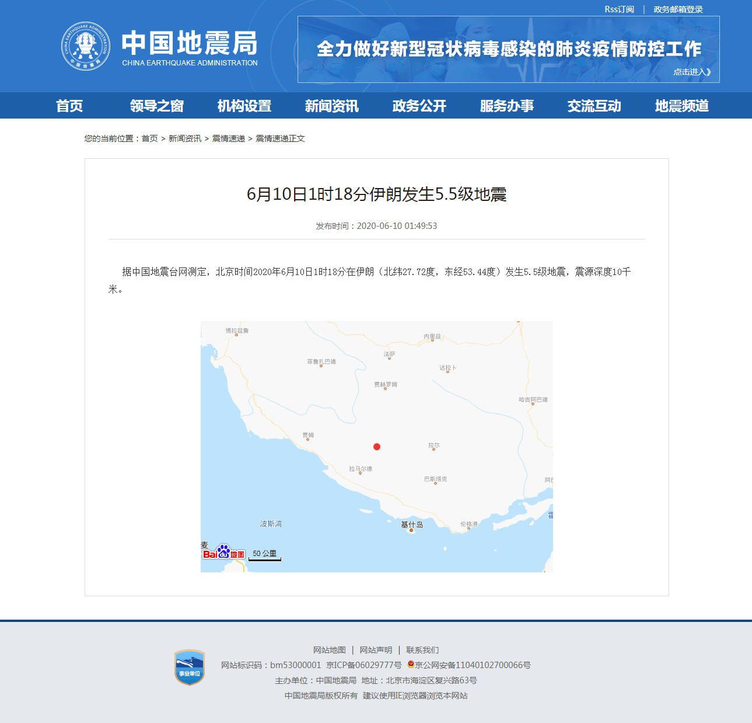This screenshot has width=752, height=723.
Task: Click the 网站地图 footer link
Action: tap(328, 649)
